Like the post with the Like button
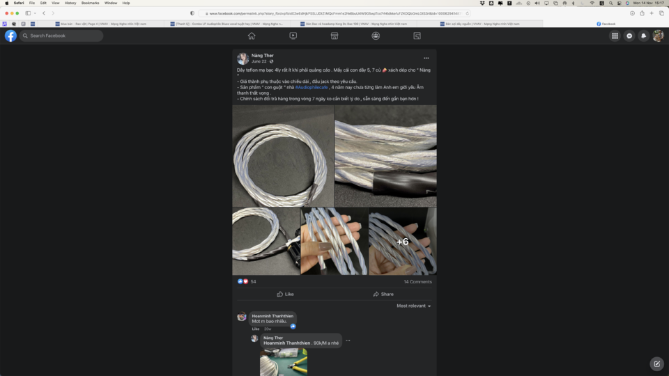Screen dimensions: 669x376 [x=285, y=294]
